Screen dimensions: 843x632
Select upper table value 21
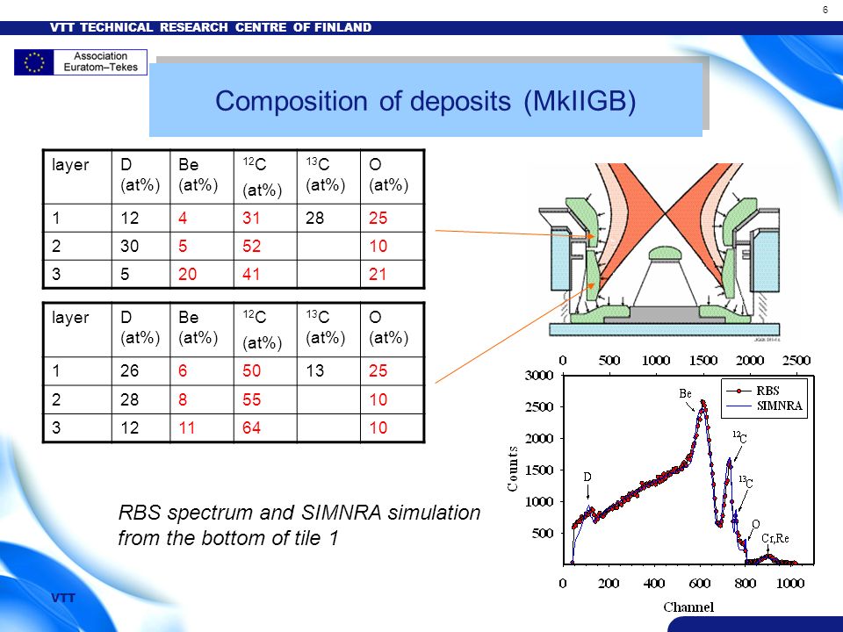(378, 274)
